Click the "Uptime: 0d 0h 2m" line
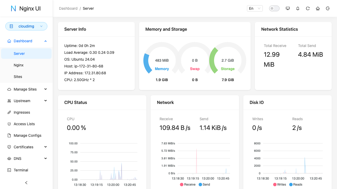The height and width of the screenshot is (189, 337). click(80, 46)
